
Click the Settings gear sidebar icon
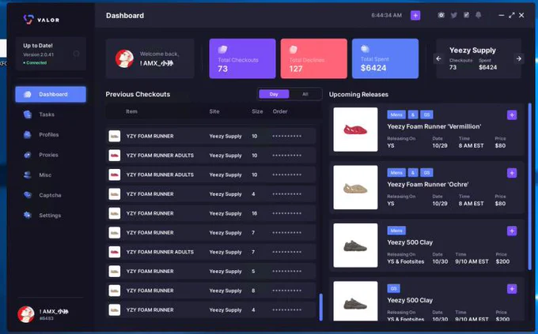(28, 216)
